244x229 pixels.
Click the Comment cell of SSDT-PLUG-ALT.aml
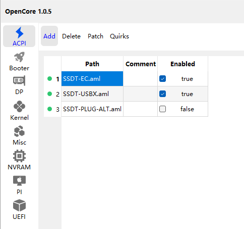point(141,109)
